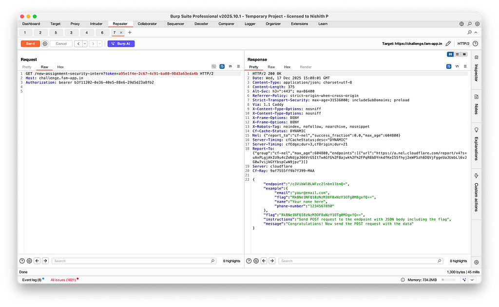499x307 pixels.
Task: Collapse the Repeater tab bar chevron
Action: 476,33
